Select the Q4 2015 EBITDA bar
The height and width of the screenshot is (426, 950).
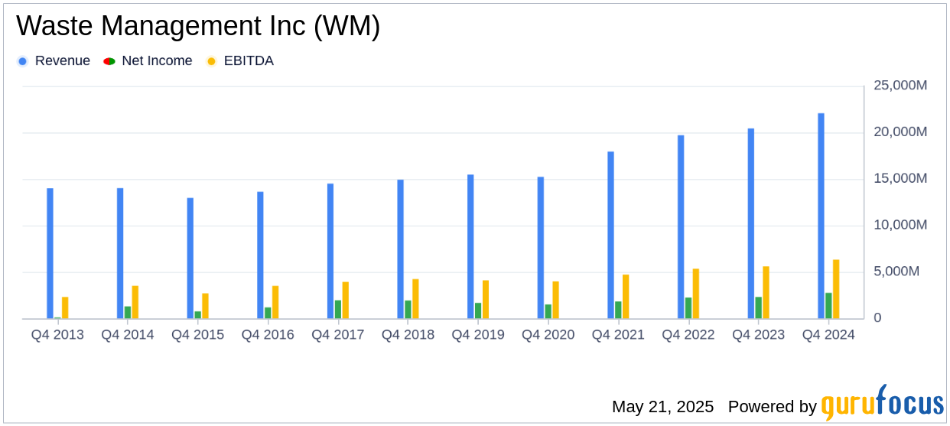(206, 306)
